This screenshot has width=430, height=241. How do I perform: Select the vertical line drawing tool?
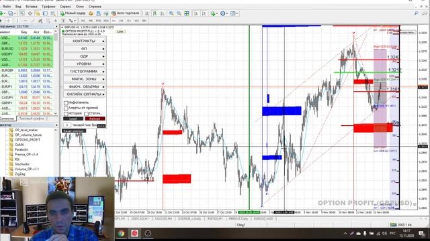tap(17, 21)
